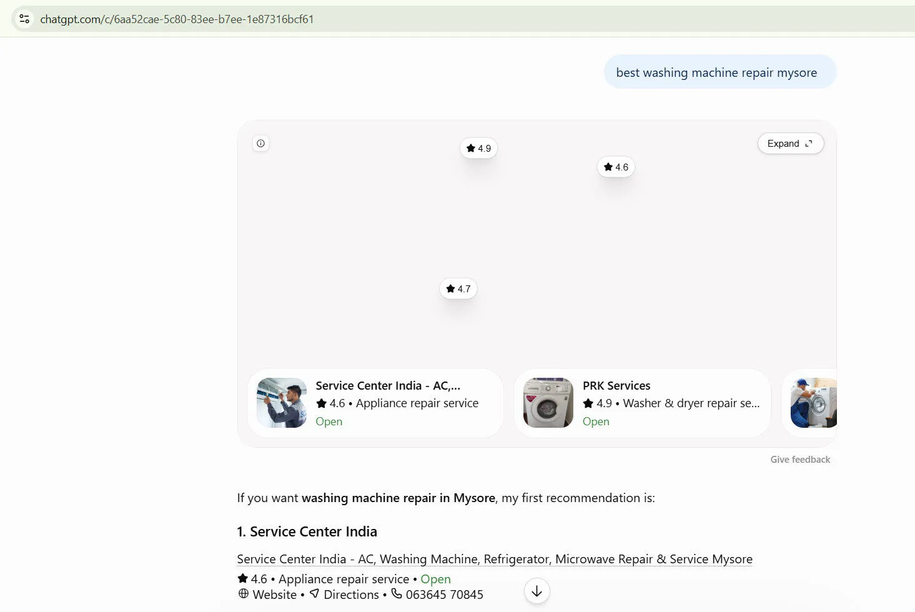This screenshot has width=915, height=612.
Task: Click the Open status in PRK Services card
Action: point(596,422)
